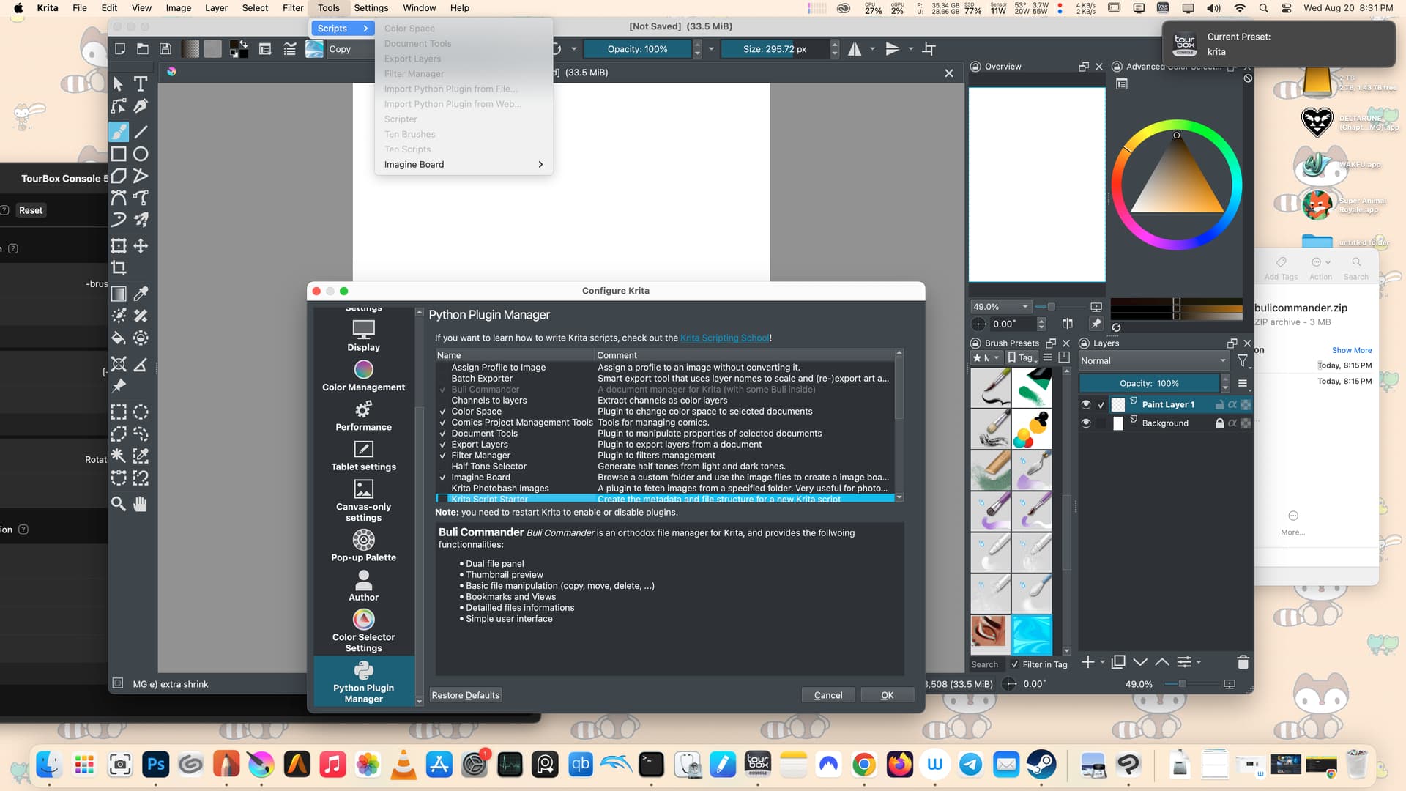The height and width of the screenshot is (791, 1406).
Task: Open Tablet settings section
Action: coord(363,456)
